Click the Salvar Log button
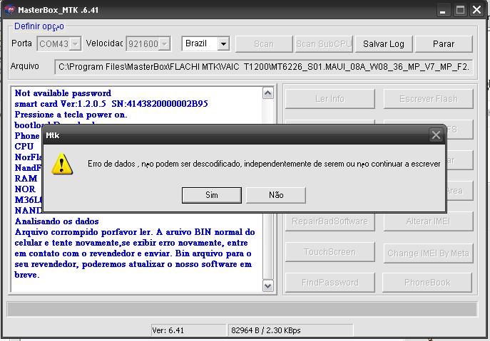 (x=384, y=44)
